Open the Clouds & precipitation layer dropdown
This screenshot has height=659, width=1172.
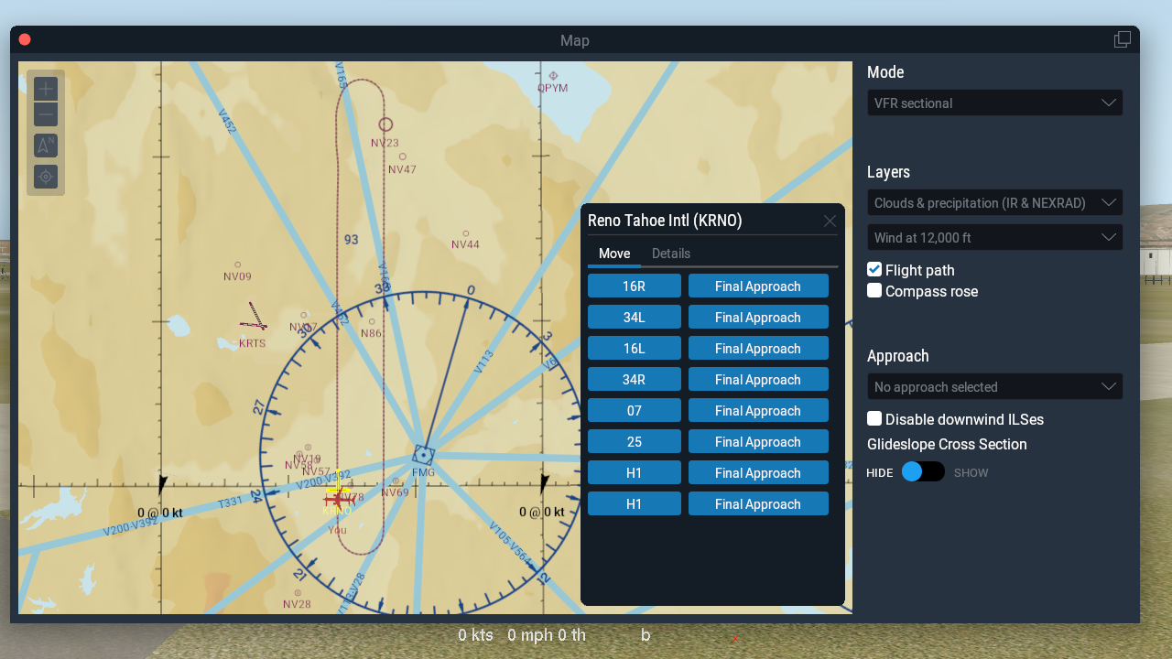pos(995,202)
